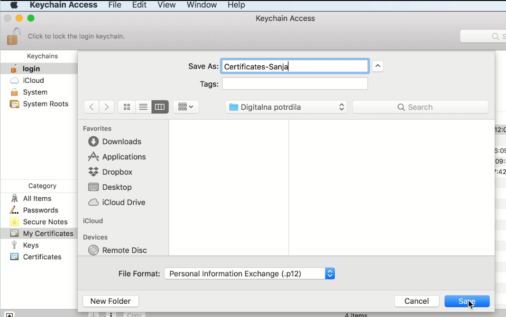506x317 pixels.
Task: Go forward in the save dialog
Action: click(107, 107)
